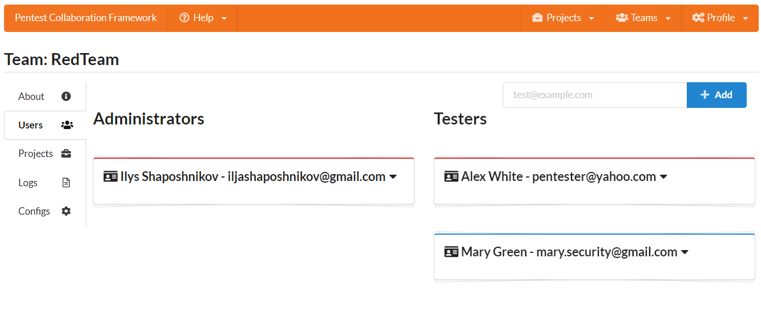Click the Projects briefcase icon in sidebar
Viewport: 761px width, 326px height.
point(66,154)
